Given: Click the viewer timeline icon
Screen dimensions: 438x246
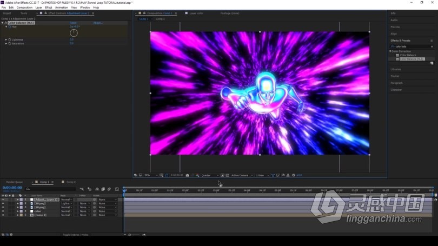Looking at the screenshot, I should coord(283,175).
